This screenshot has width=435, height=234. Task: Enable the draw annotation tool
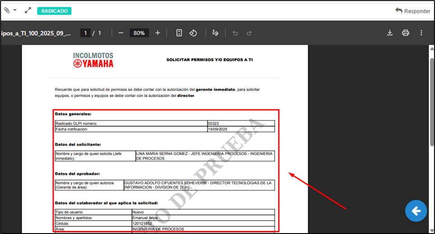(x=215, y=33)
